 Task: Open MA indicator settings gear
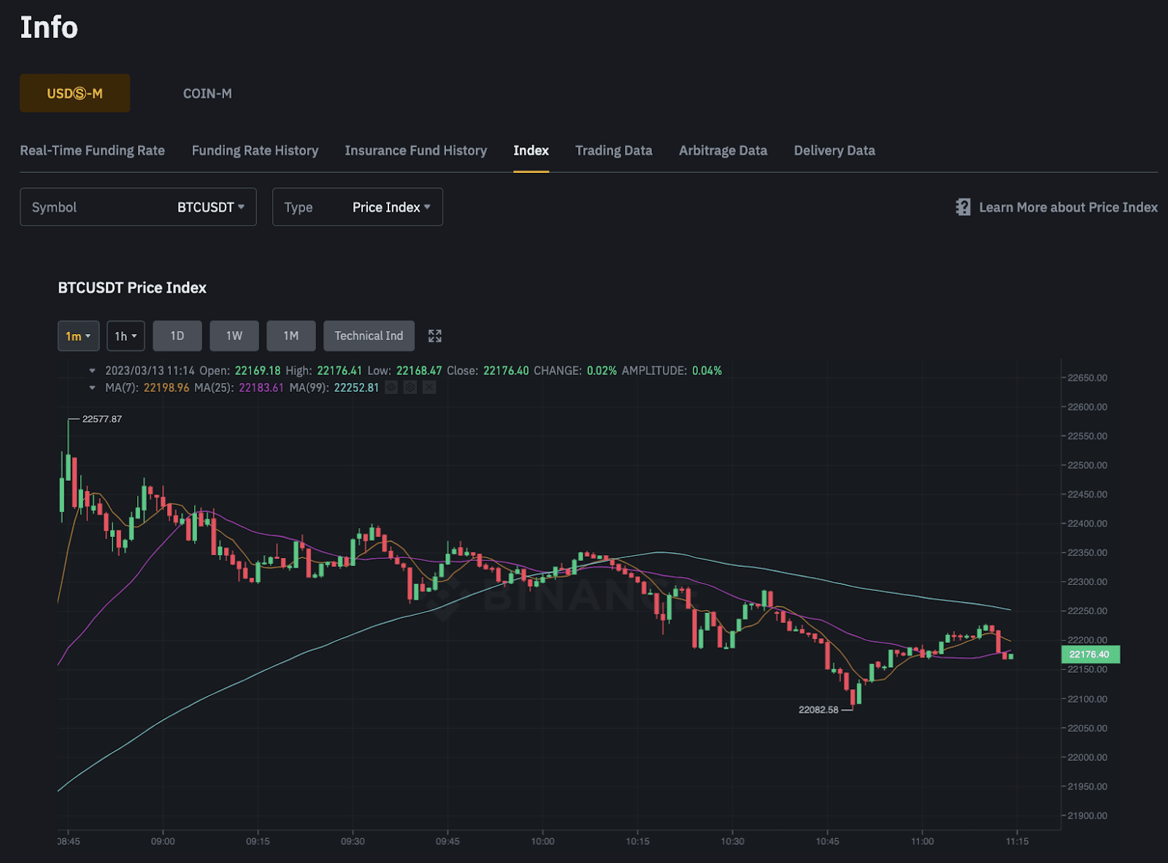410,387
